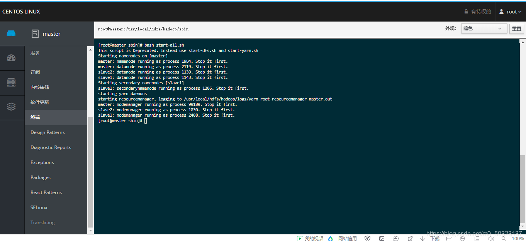Open the root user menu
The width and height of the screenshot is (526, 241).
pos(511,12)
